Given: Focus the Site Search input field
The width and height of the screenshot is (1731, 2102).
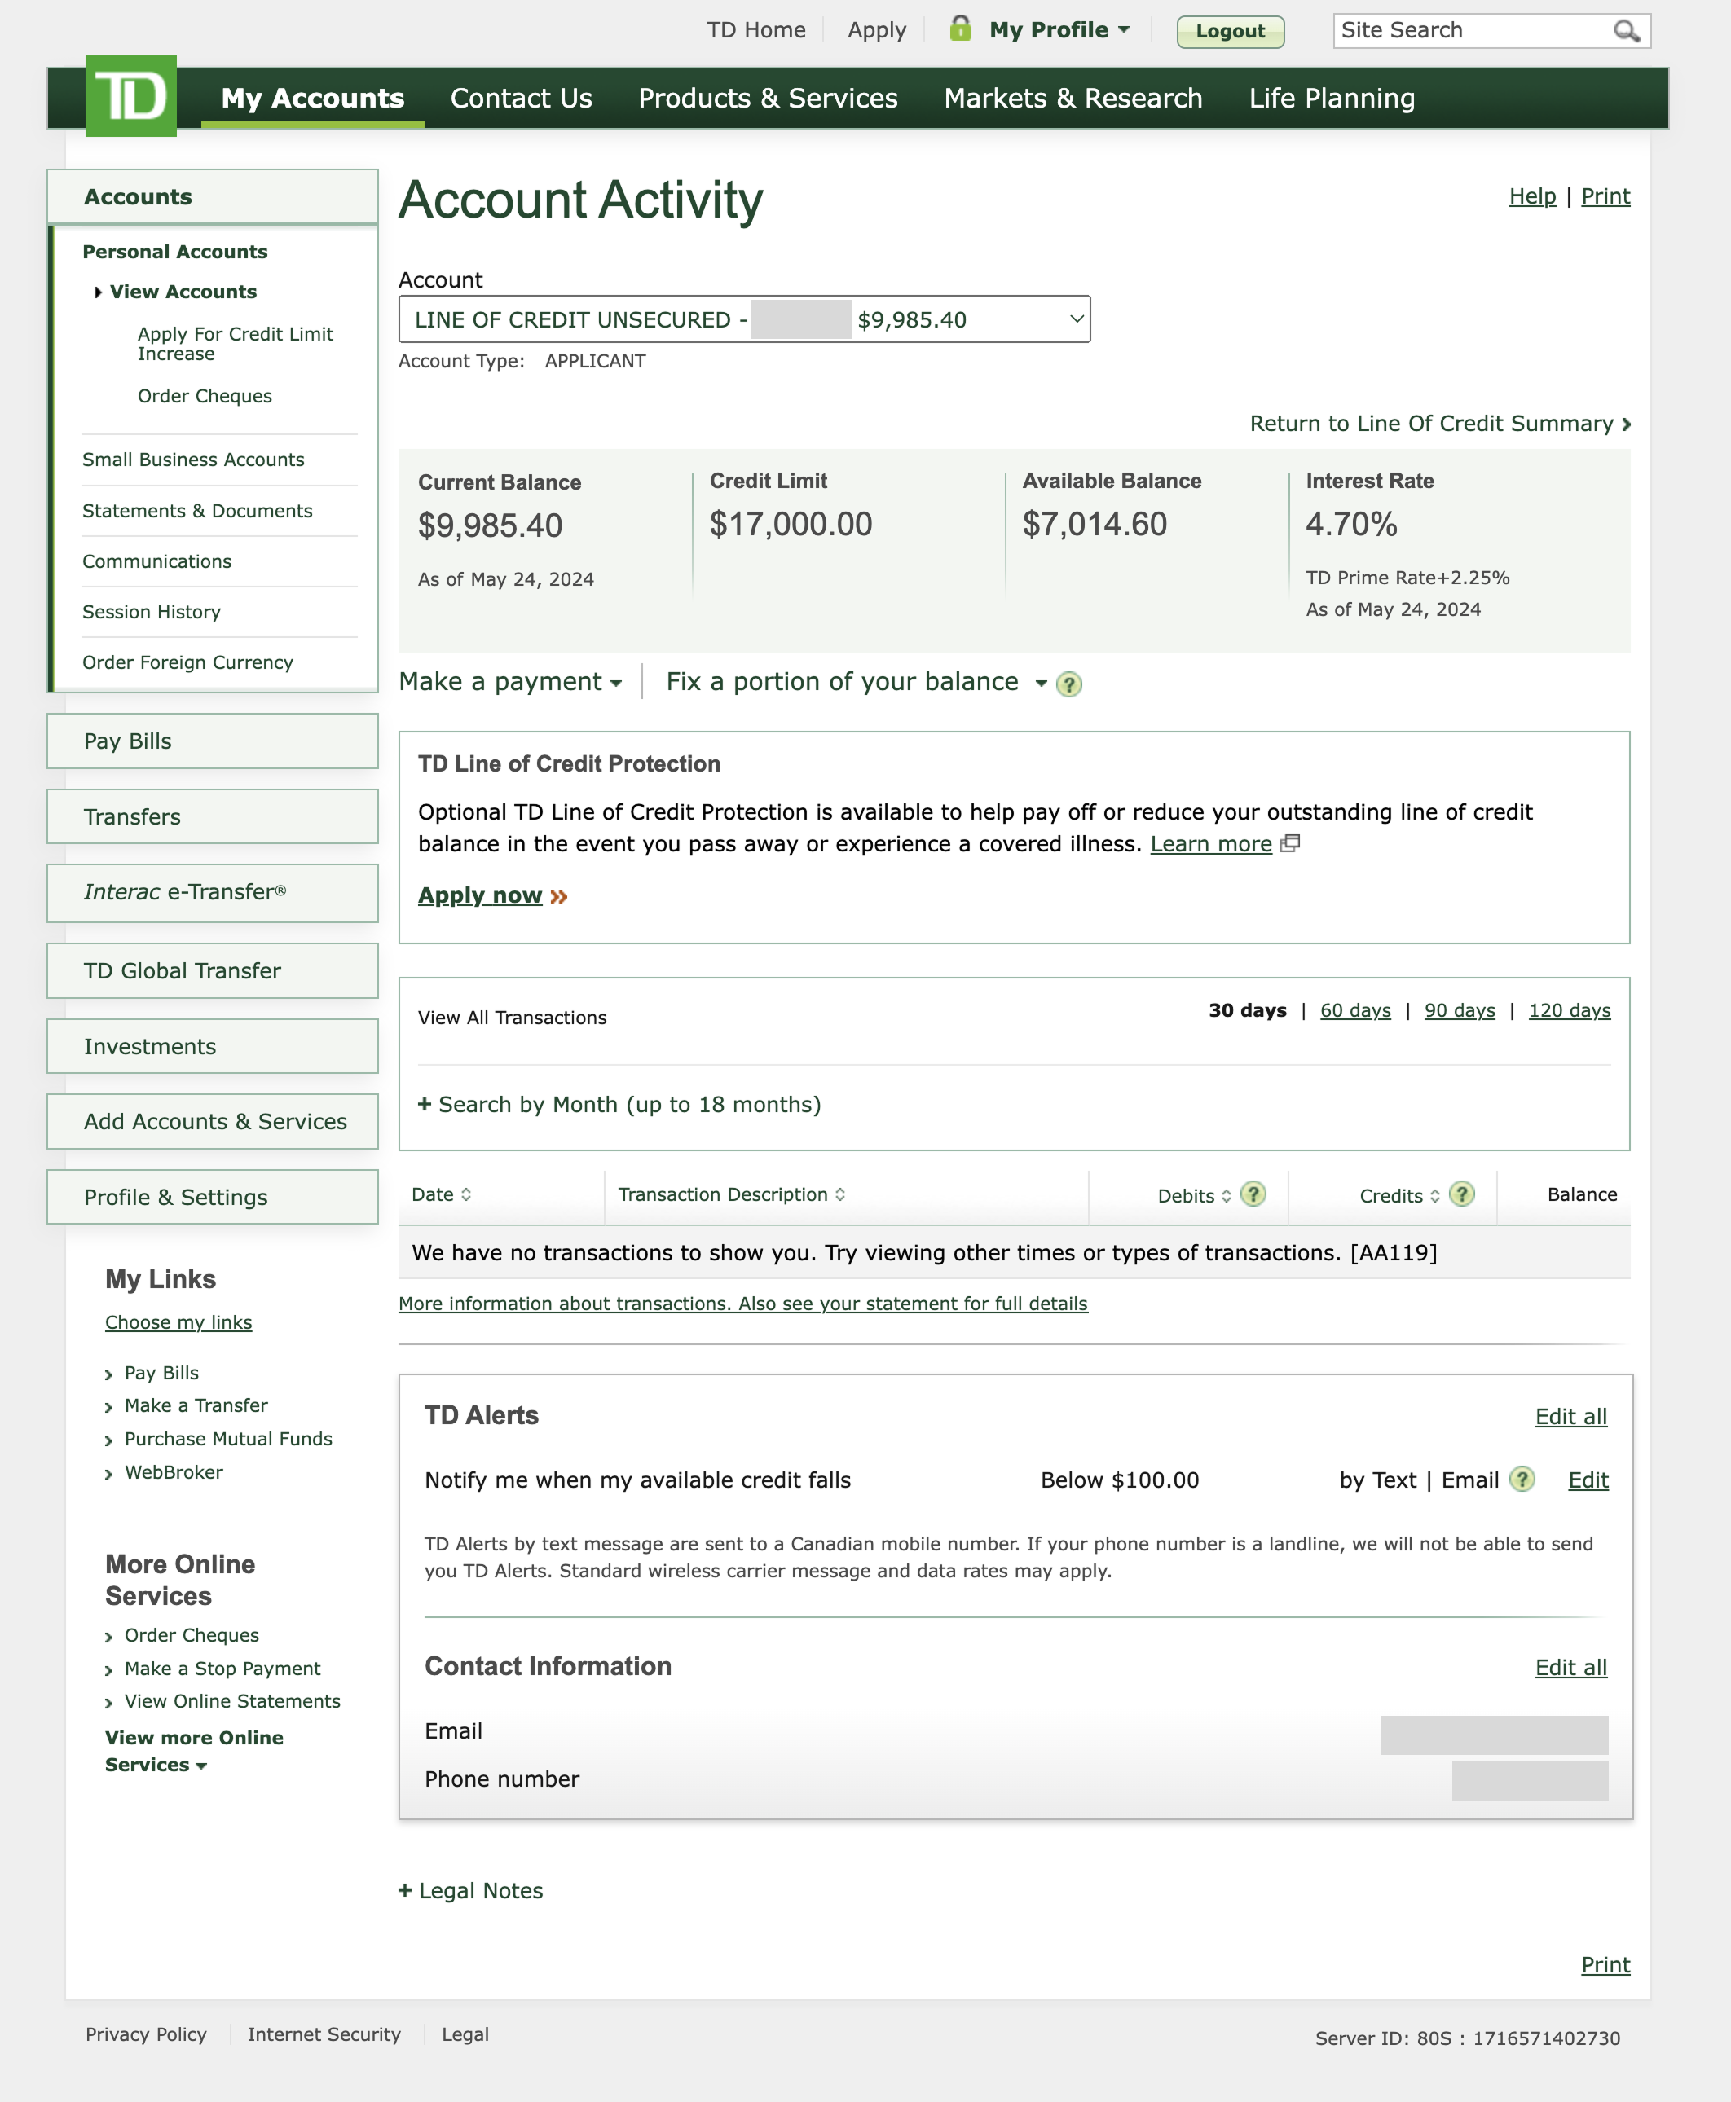Looking at the screenshot, I should click(x=1471, y=31).
